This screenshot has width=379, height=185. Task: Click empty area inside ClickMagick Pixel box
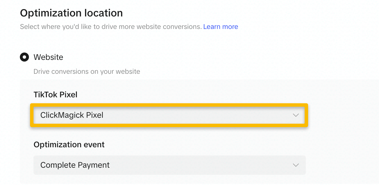pos(199,115)
